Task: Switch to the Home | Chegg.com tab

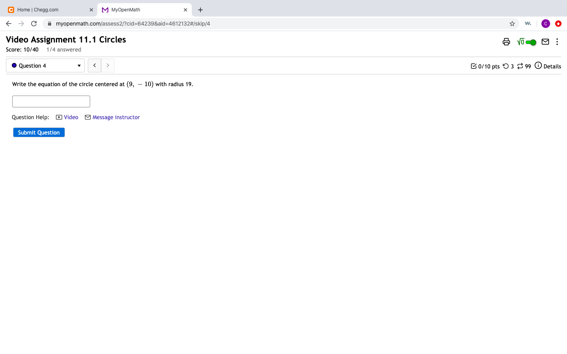Action: (49, 10)
